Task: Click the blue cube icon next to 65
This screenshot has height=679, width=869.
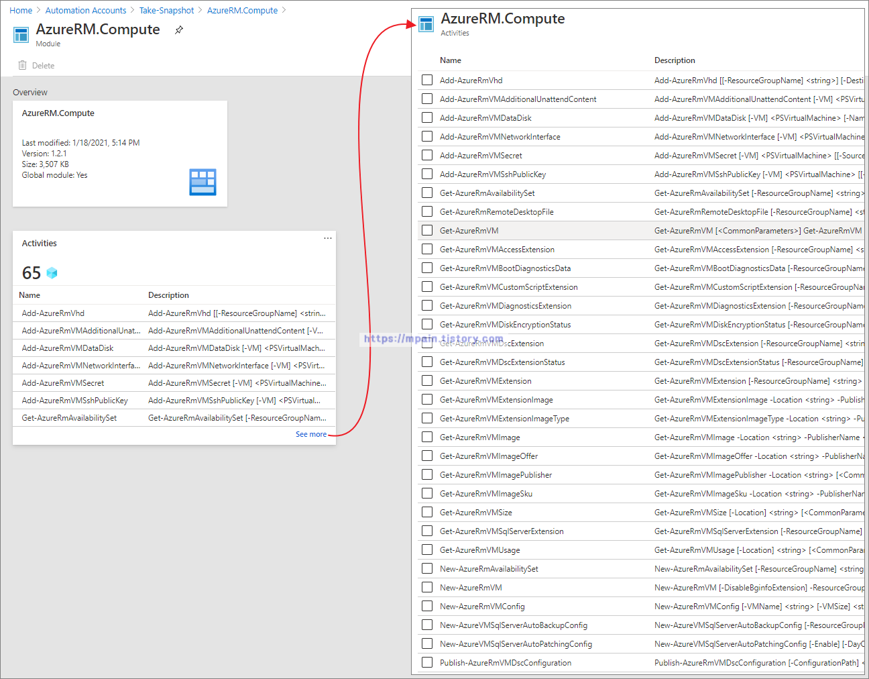Action: tap(52, 273)
